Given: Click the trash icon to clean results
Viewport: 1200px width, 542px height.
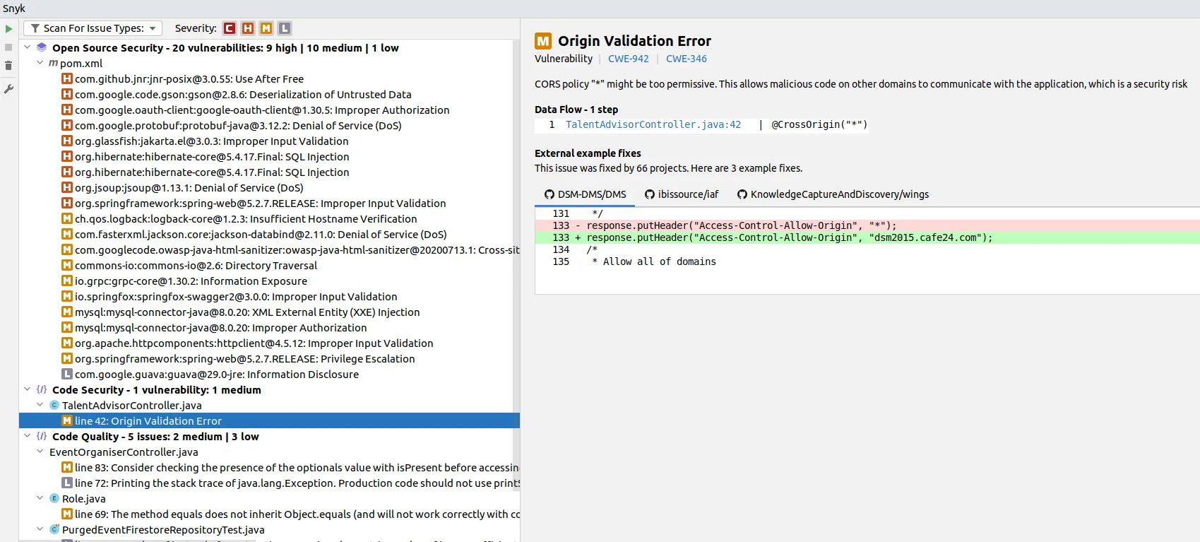Looking at the screenshot, I should click(x=8, y=66).
